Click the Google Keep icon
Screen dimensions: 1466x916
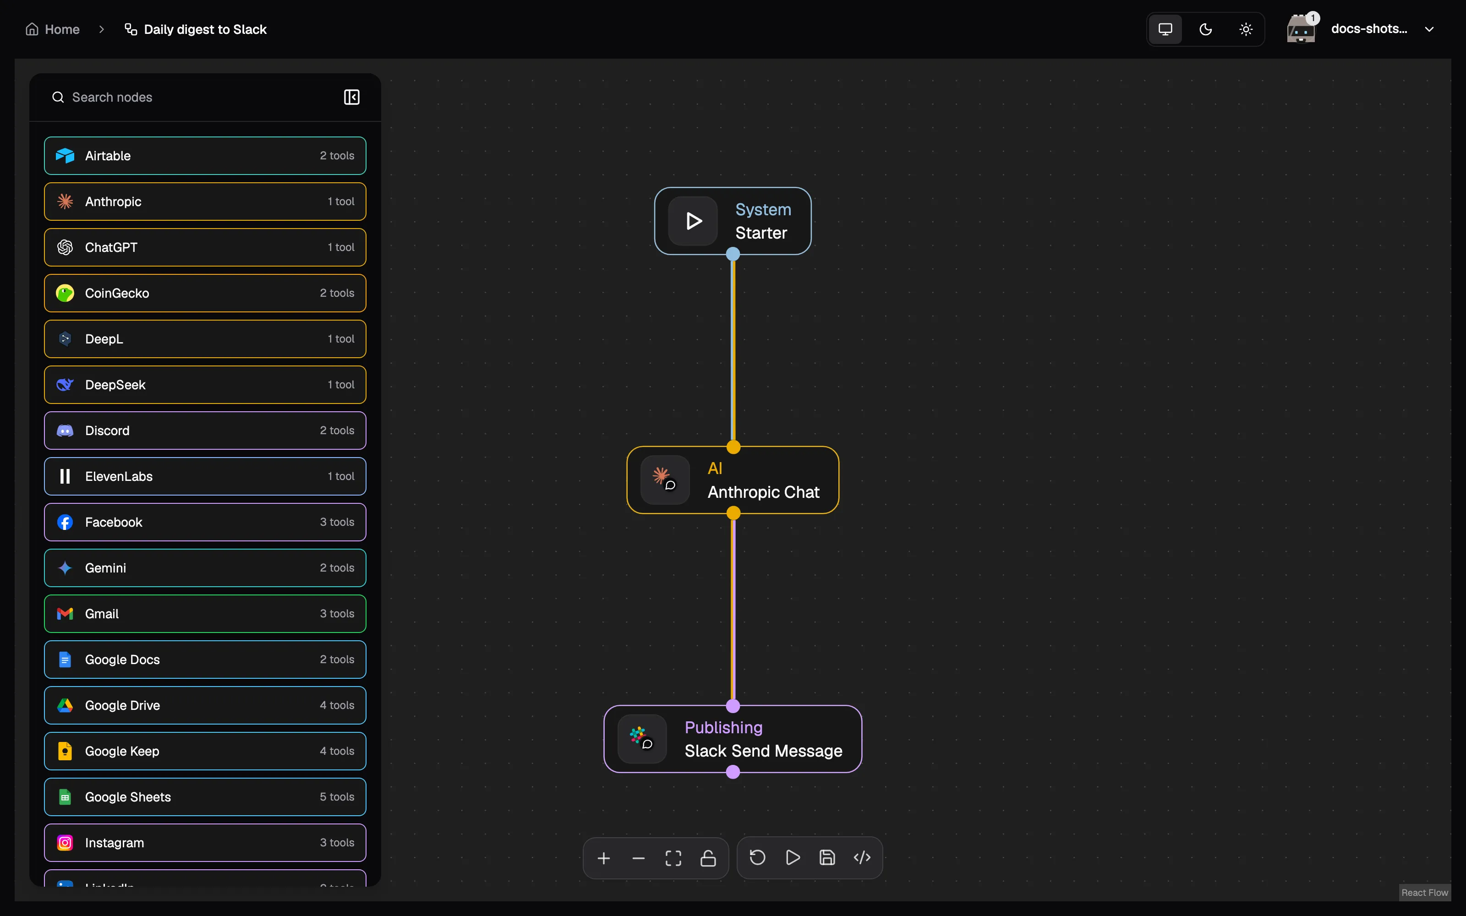[65, 751]
